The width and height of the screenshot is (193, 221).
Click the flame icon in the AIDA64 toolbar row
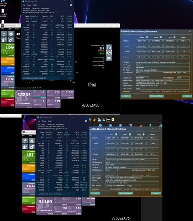[x=95, y=120]
